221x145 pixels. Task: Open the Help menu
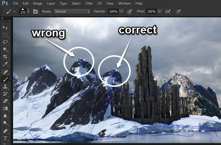[x=139, y=3]
